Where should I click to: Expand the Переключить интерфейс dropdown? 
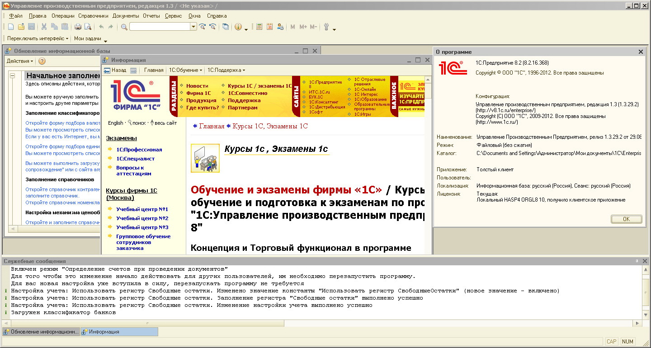pos(38,38)
